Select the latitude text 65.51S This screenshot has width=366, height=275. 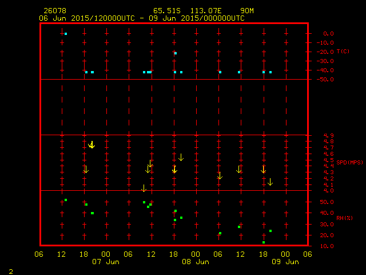click(166, 11)
